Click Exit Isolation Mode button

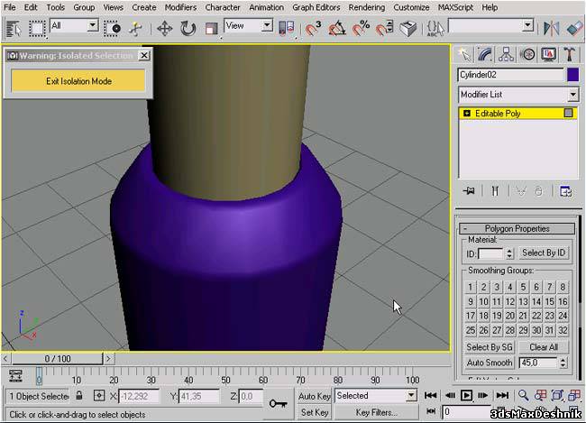point(78,81)
